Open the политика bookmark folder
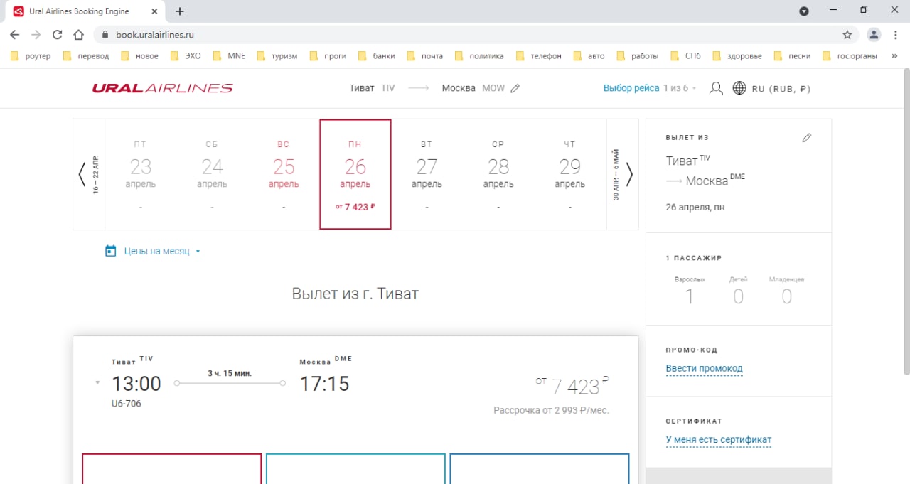 pos(478,56)
